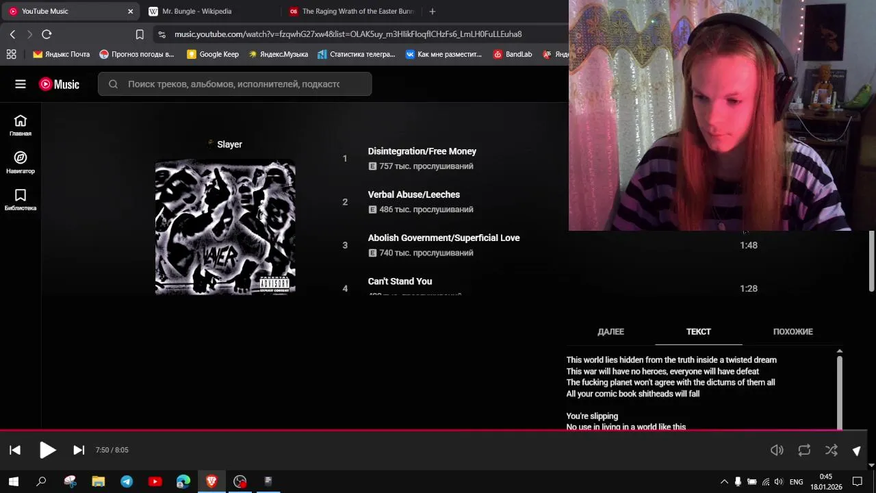
Task: Reload the current page
Action: (47, 34)
